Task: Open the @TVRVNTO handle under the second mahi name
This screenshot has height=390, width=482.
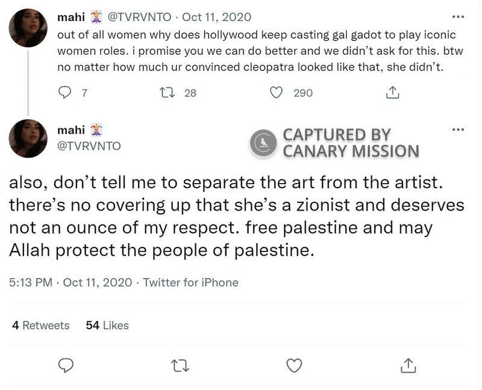Action: click(89, 146)
